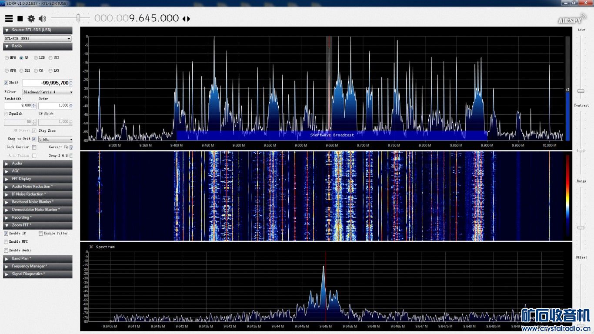This screenshot has height=334, width=594.
Task: Expand the FFT Display panel
Action: (38, 179)
